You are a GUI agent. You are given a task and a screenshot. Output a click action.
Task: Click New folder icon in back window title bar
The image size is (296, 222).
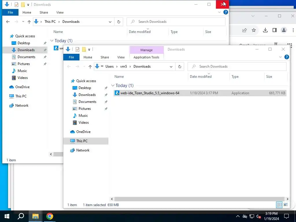coord(23,5)
